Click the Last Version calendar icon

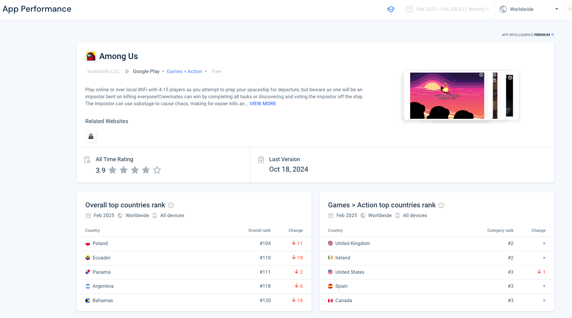coord(261,159)
